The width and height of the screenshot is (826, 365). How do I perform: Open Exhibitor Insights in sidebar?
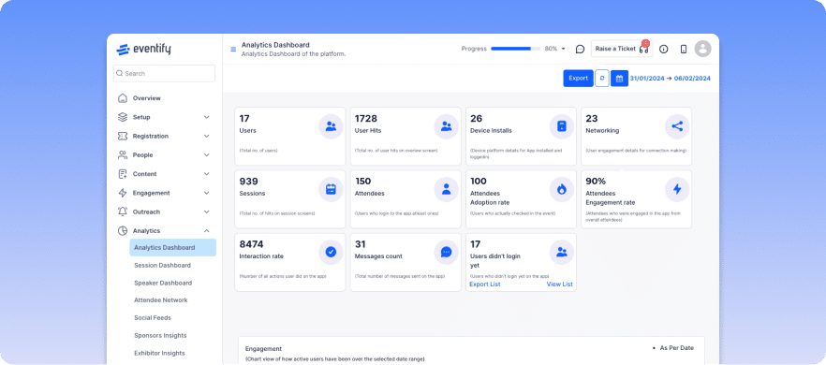(159, 353)
